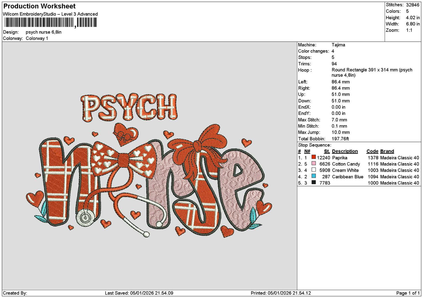The image size is (423, 298).
Task: Click the thread code '1094'
Action: pos(373,177)
